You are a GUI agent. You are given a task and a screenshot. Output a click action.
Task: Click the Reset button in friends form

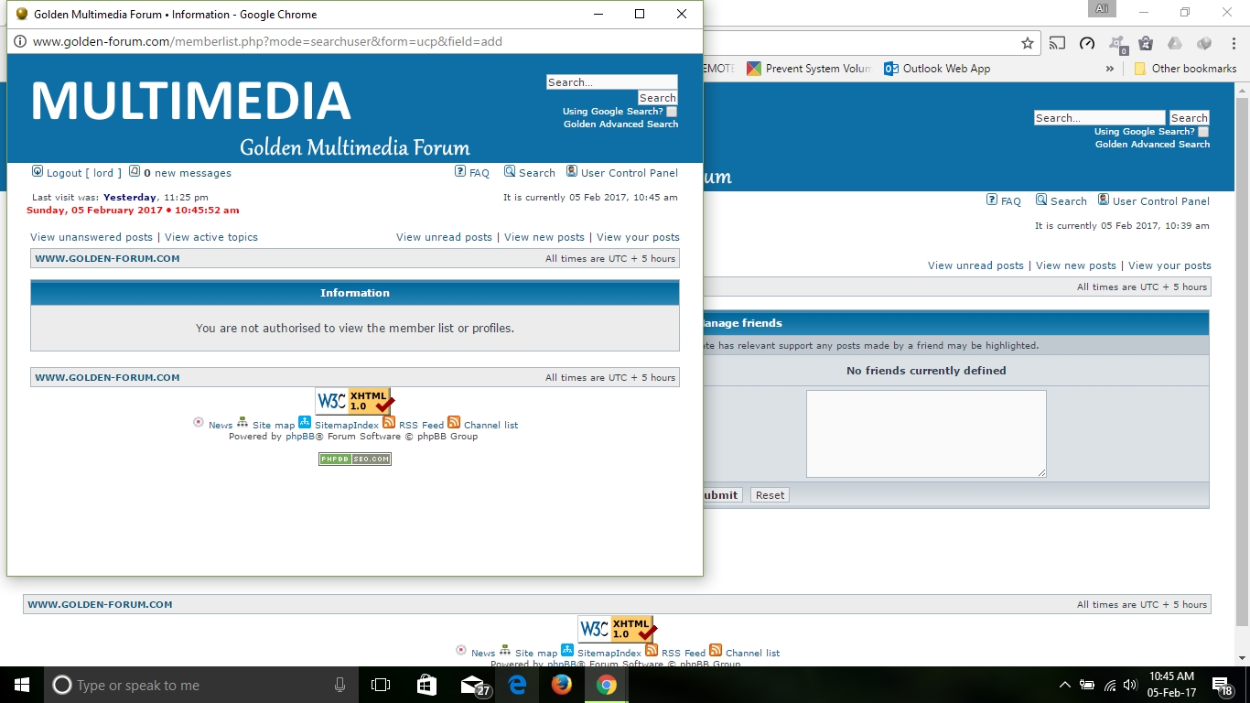tap(770, 495)
